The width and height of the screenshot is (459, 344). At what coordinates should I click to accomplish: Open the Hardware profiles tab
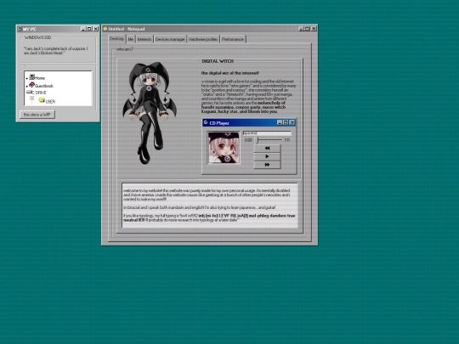pyautogui.click(x=203, y=39)
